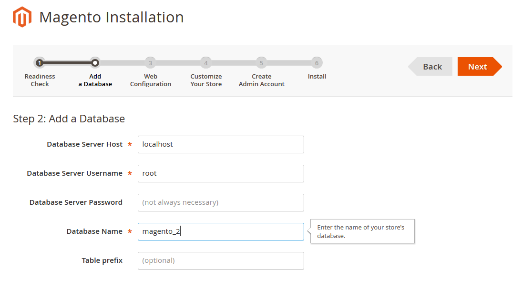522x299 pixels.
Task: Select step 1 Readiness Check circle
Action: [x=40, y=63]
